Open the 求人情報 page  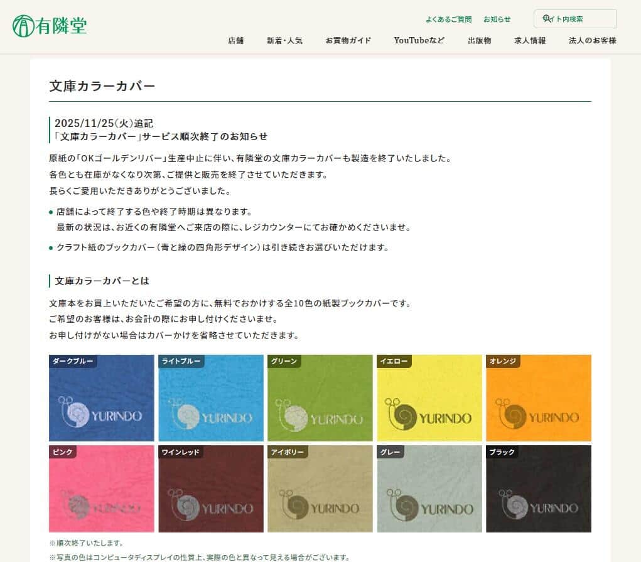tap(529, 40)
